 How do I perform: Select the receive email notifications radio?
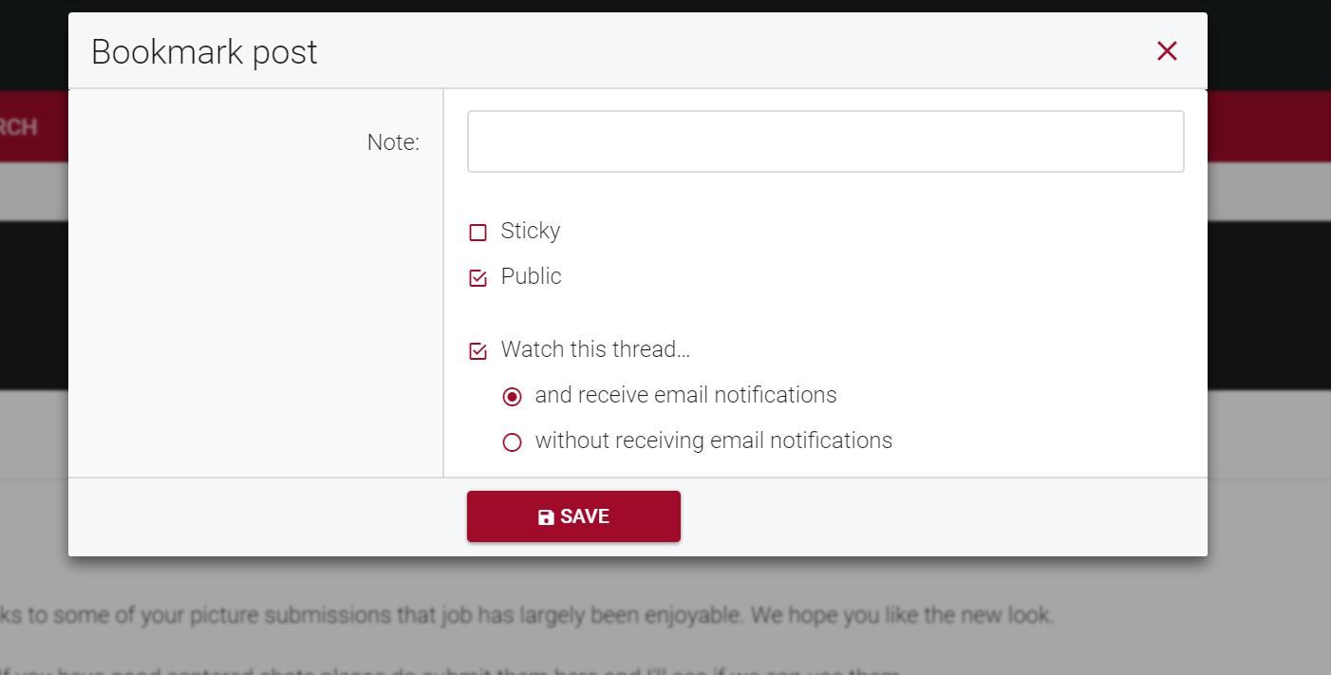[513, 397]
